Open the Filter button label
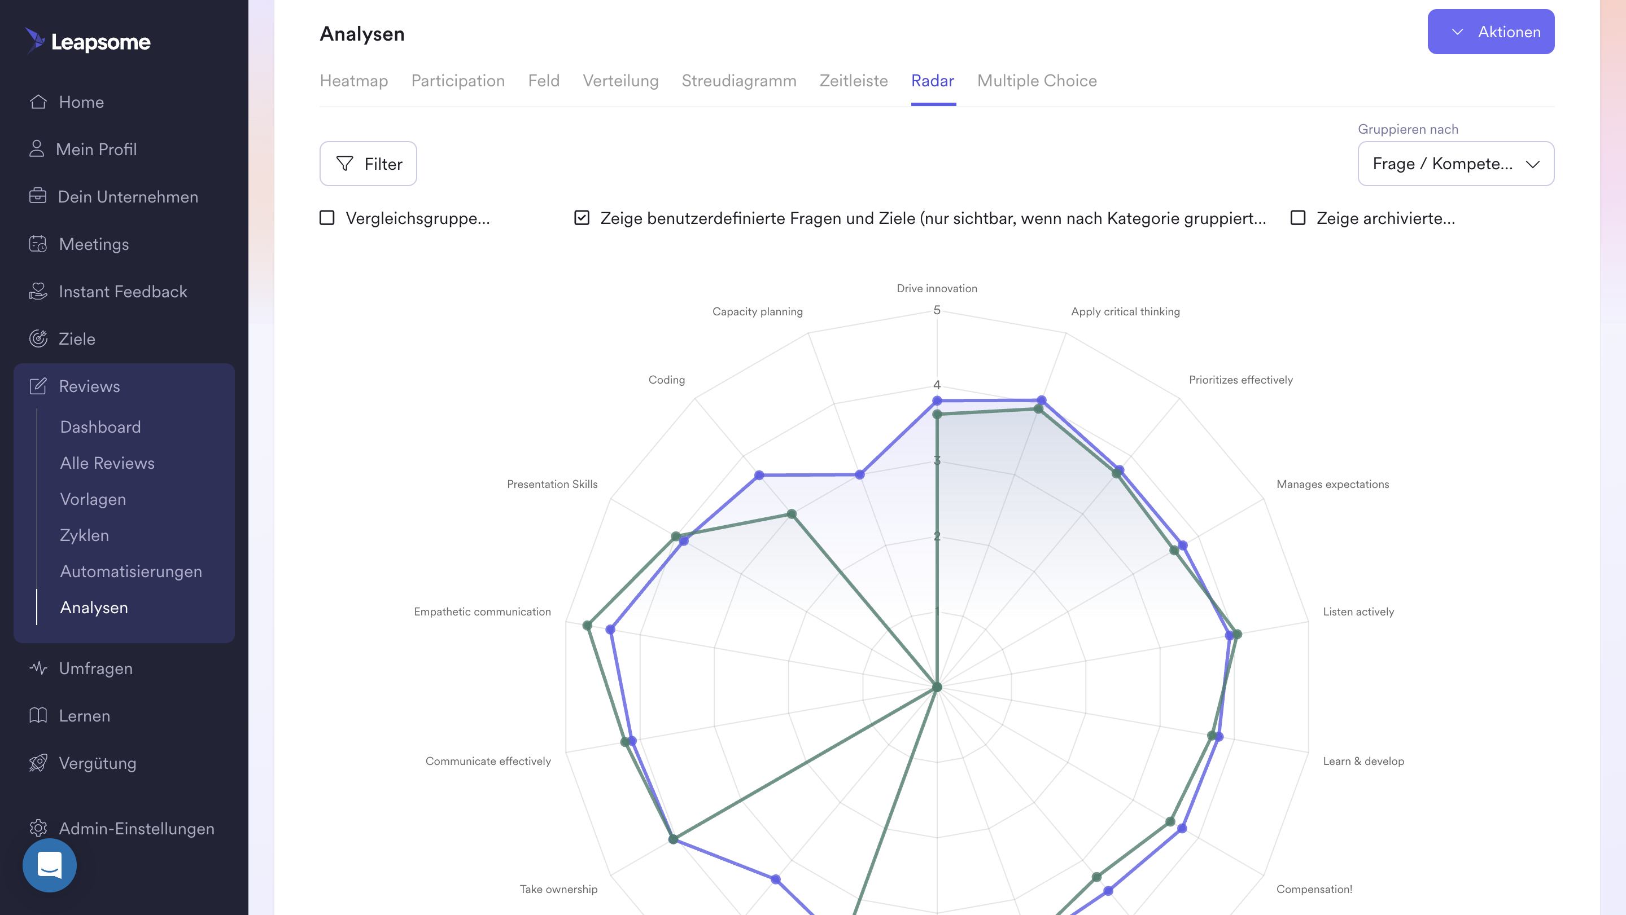1626x915 pixels. 383,164
